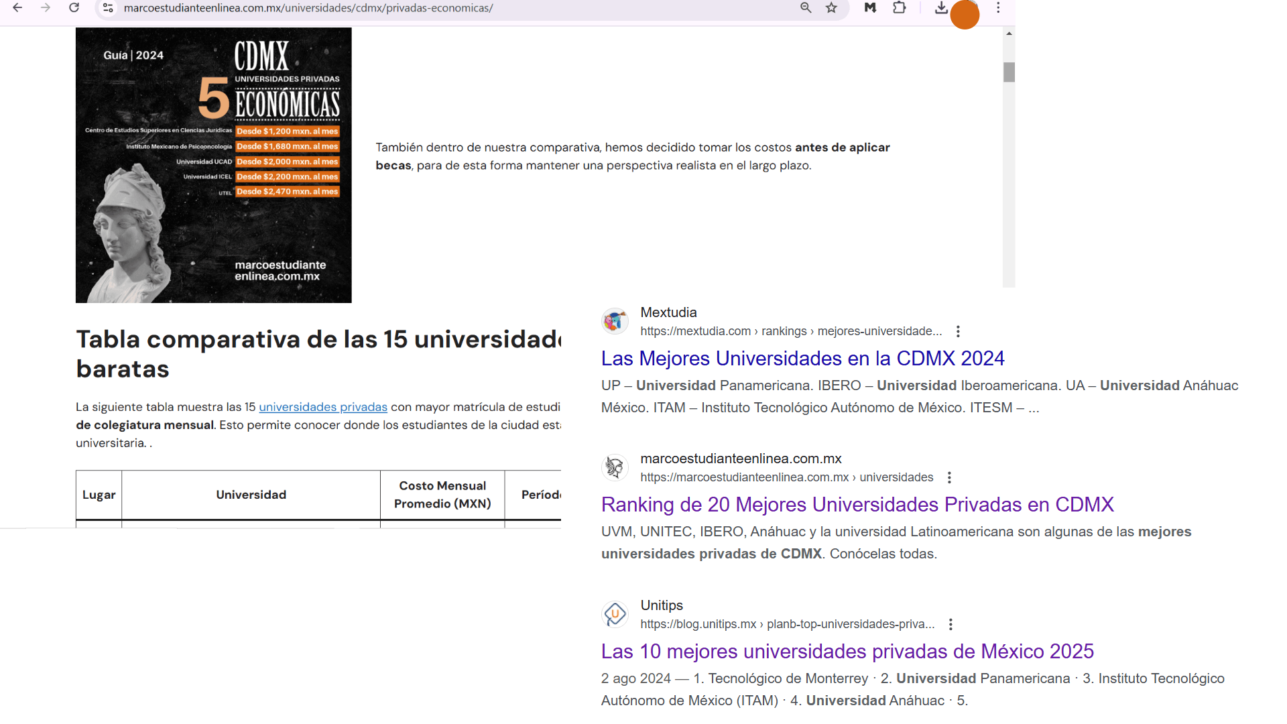This screenshot has height=724, width=1287.
Task: Open Las Mejores Universidades en la CDMX 2024
Action: click(x=802, y=359)
